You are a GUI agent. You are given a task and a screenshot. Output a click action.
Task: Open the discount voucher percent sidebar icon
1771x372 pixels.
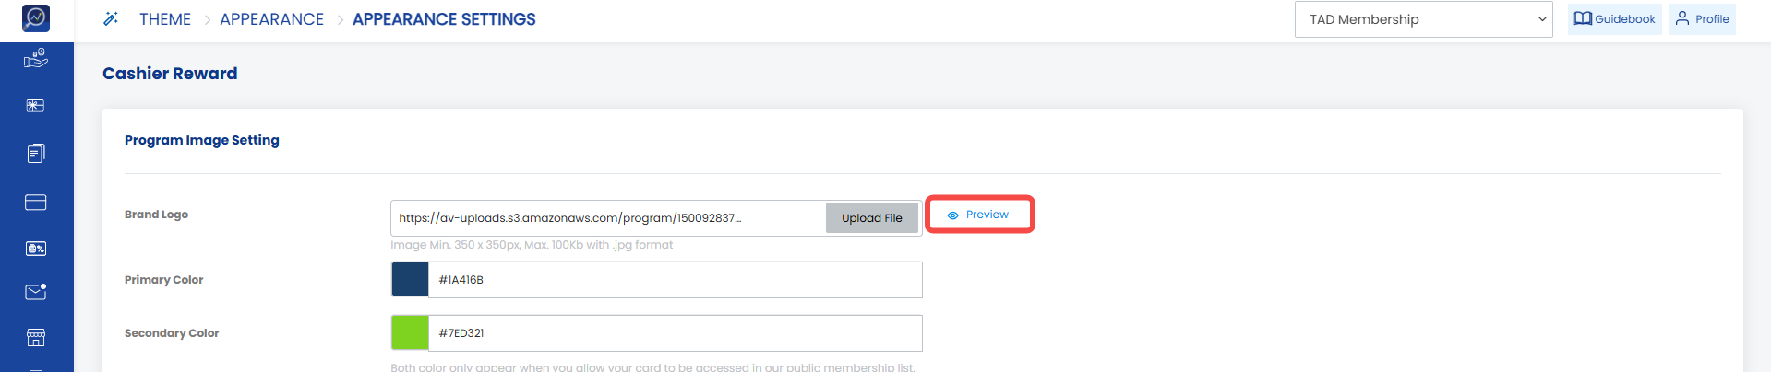36,249
